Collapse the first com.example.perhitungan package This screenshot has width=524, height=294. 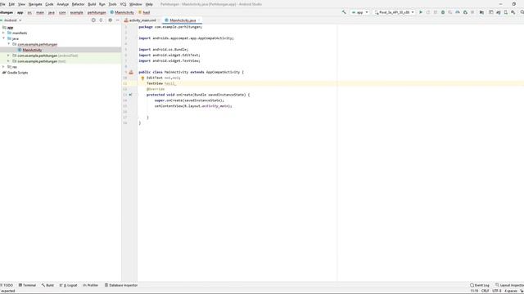click(x=9, y=44)
